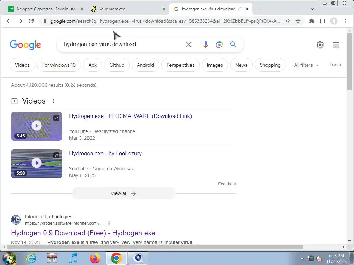Open the Videos section options menu
Viewport: 354px width, 265px height.
coord(53,101)
